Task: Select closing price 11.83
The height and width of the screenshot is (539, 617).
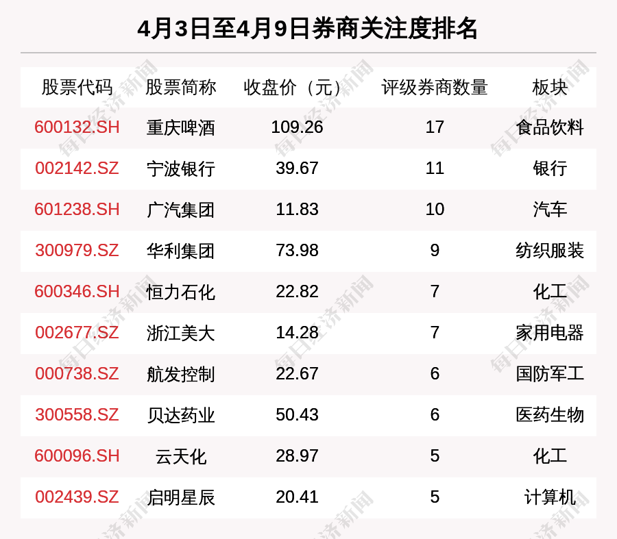Action: (297, 209)
